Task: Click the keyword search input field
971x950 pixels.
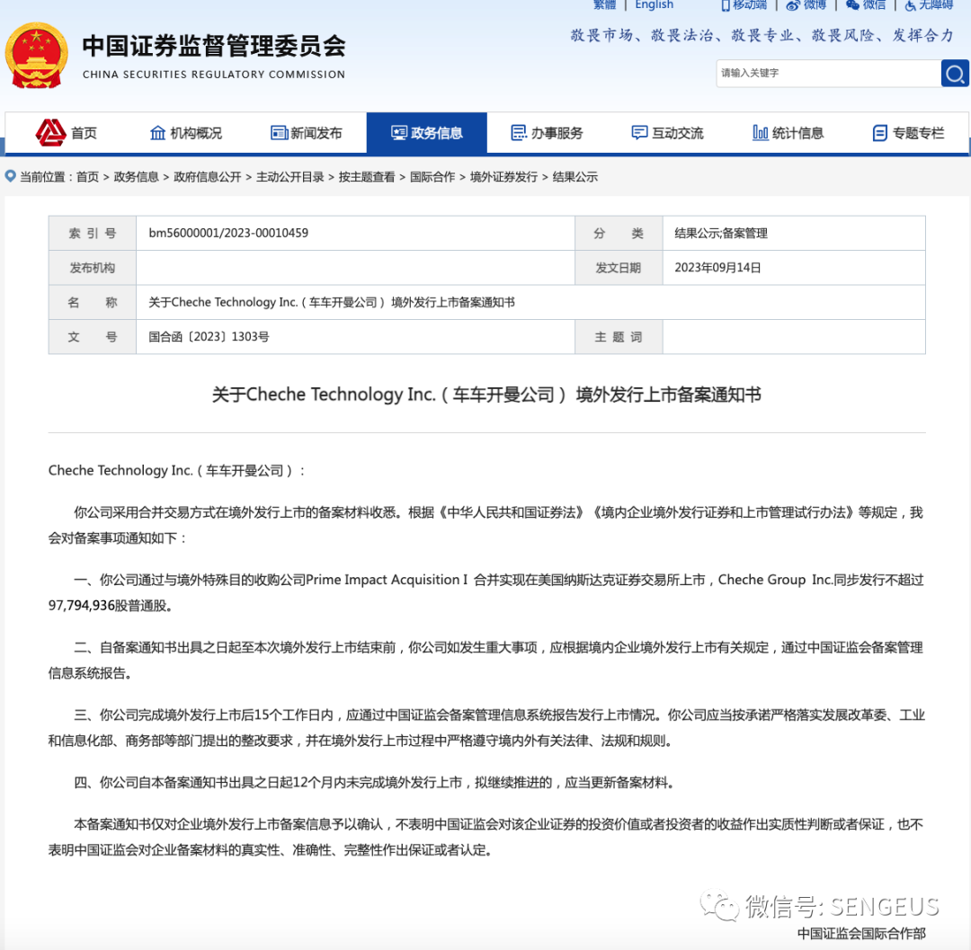Action: 828,74
